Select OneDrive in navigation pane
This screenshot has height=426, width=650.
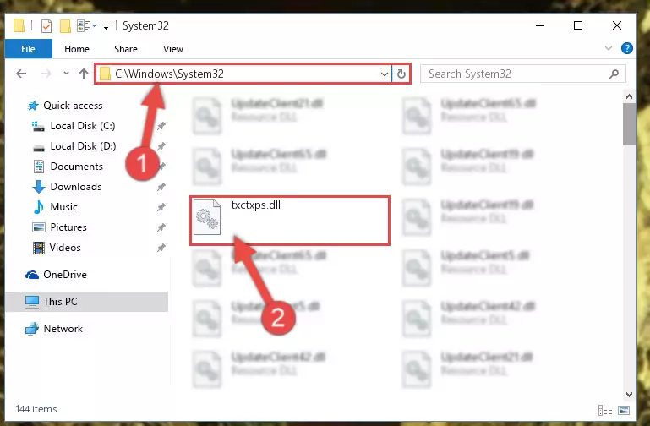point(65,275)
